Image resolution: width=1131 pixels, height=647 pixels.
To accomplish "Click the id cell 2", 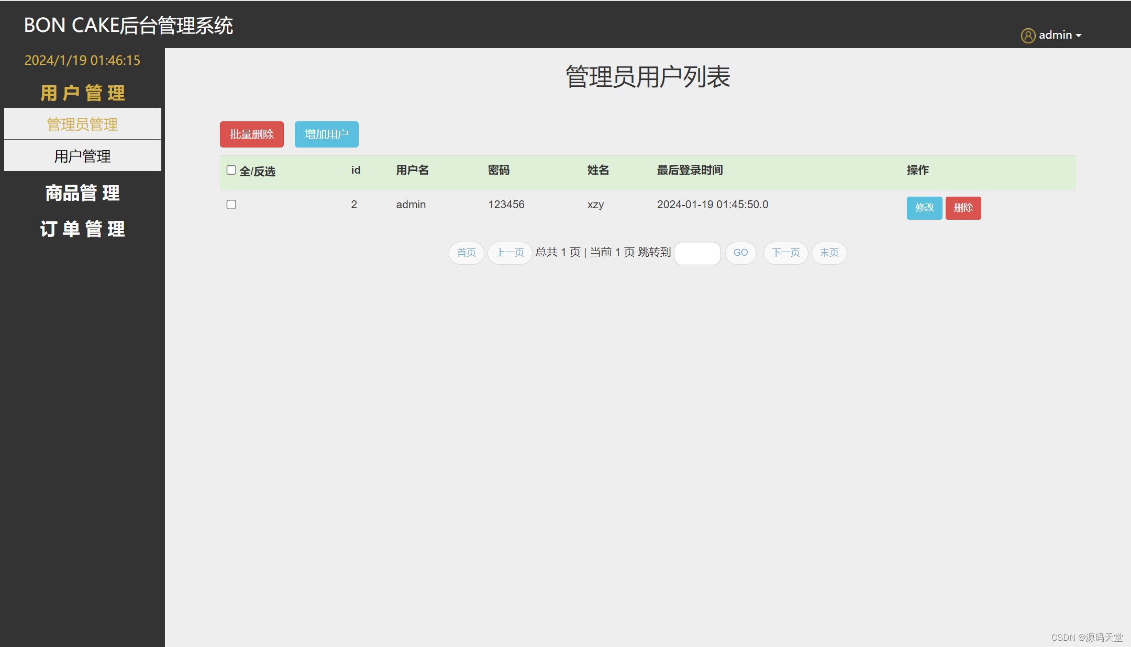I will pyautogui.click(x=354, y=205).
